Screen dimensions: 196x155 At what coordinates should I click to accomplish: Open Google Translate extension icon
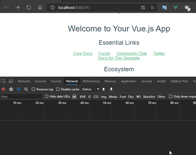164,7
